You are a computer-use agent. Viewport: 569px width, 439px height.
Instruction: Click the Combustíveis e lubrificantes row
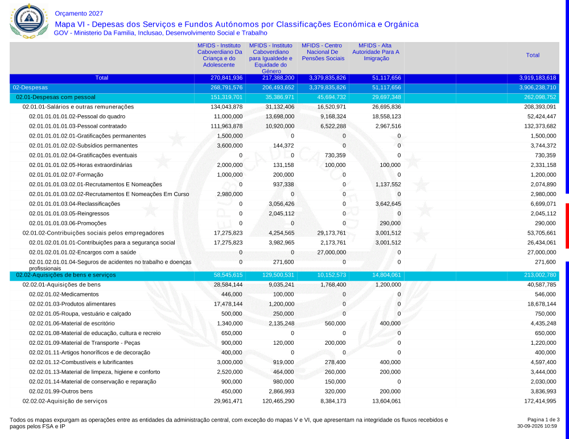point(284,362)
